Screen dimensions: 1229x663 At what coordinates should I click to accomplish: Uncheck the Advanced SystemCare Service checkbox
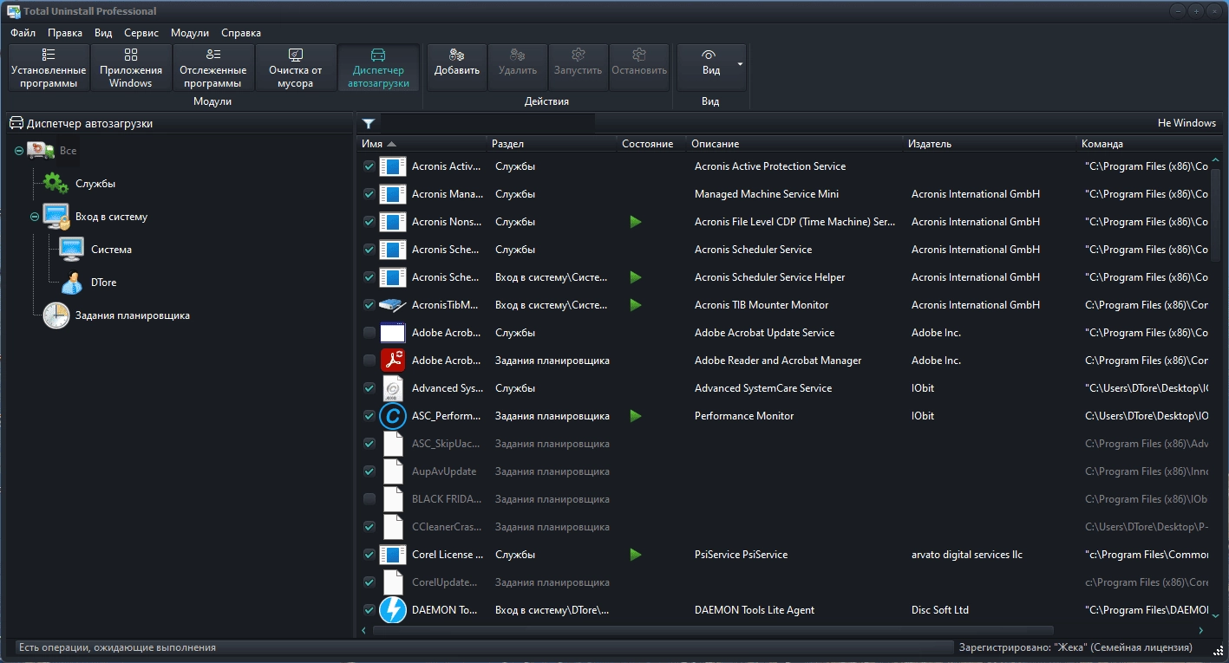point(369,388)
